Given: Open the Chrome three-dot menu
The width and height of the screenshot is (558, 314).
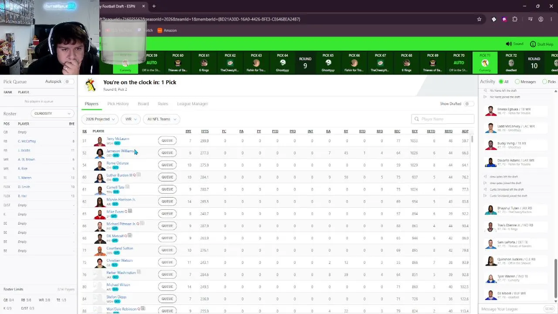Looking at the screenshot, I should pos(551,19).
